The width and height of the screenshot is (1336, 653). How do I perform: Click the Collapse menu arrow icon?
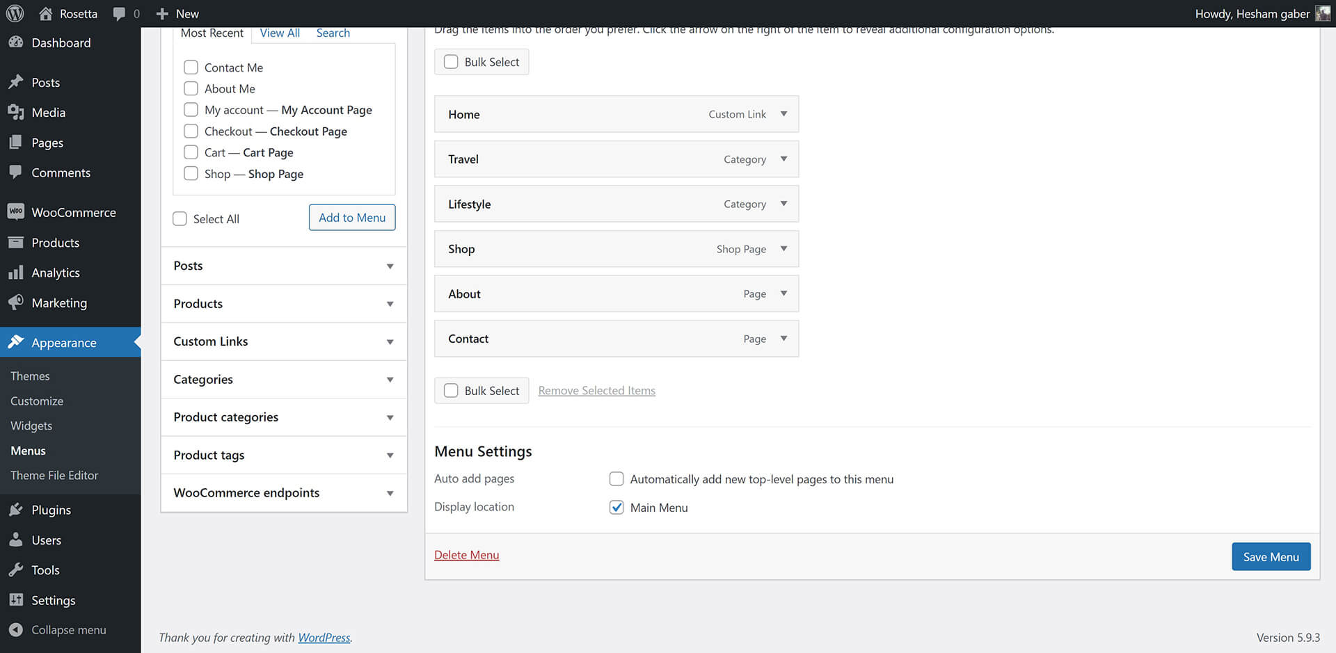(16, 630)
